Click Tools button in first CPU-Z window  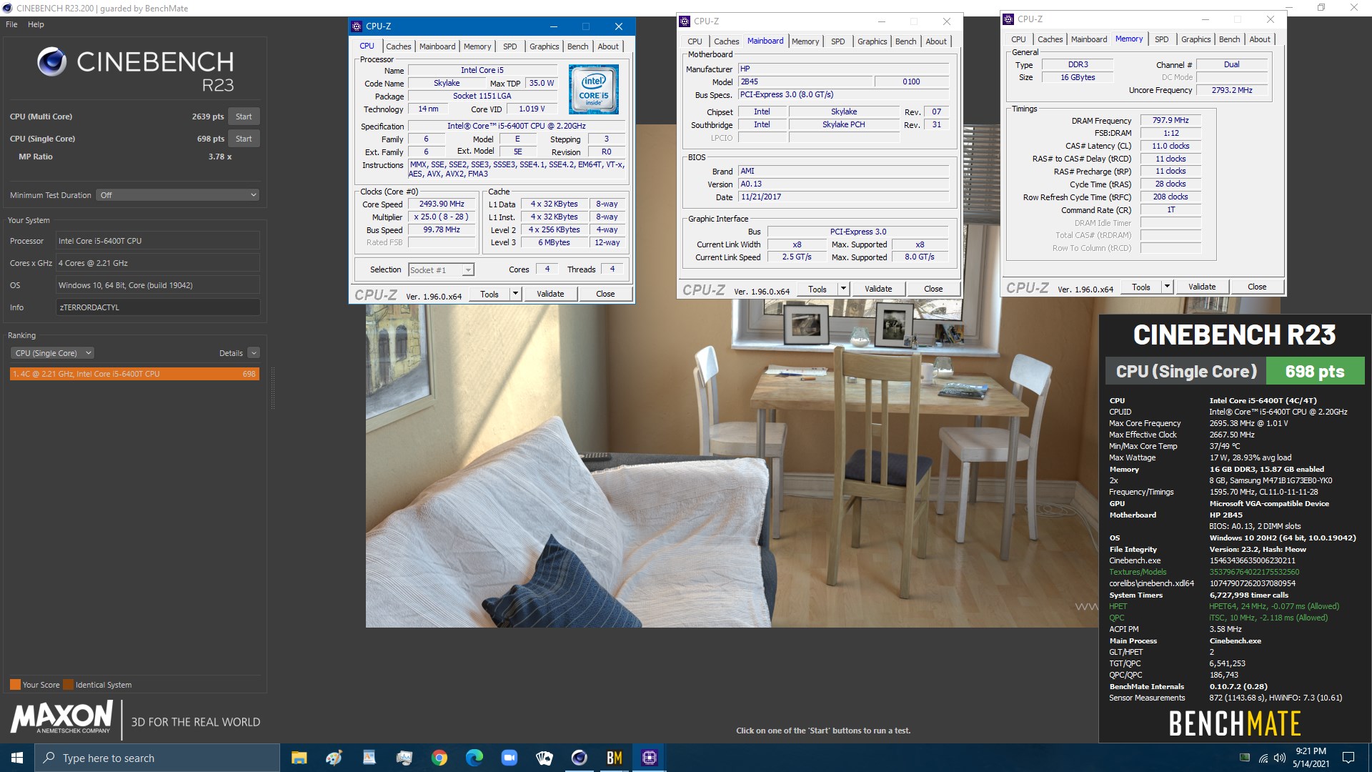click(x=489, y=294)
